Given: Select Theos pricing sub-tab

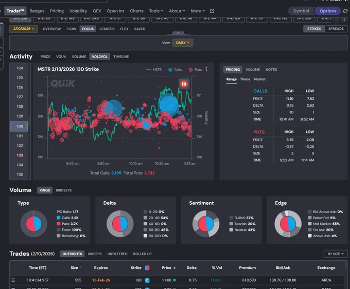Looking at the screenshot, I should (x=245, y=79).
